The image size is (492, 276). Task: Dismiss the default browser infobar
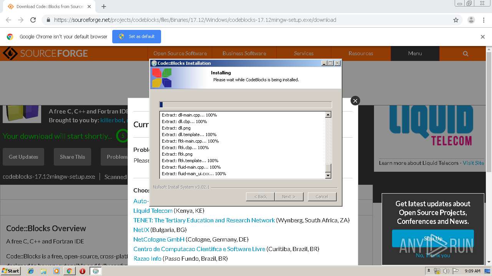(483, 37)
